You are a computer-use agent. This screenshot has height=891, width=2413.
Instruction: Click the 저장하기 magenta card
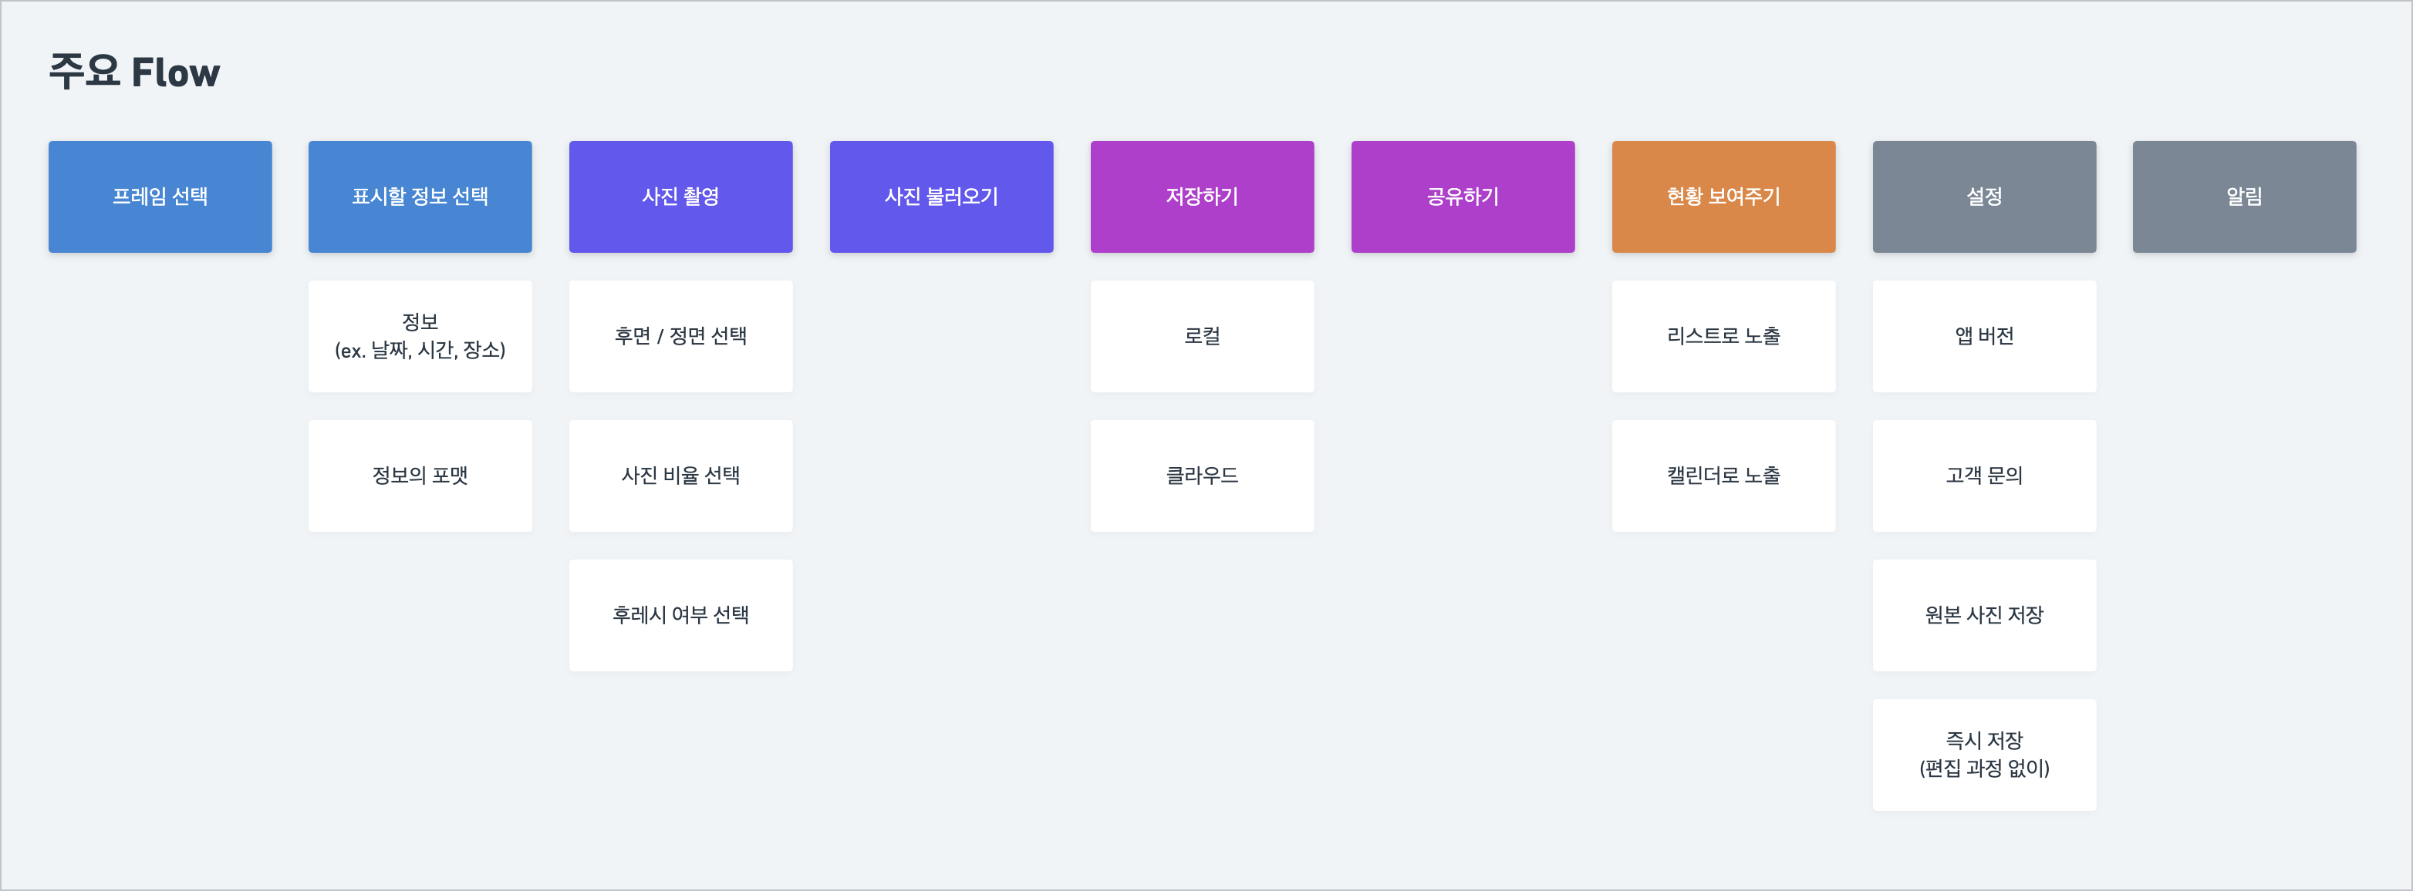(1203, 197)
